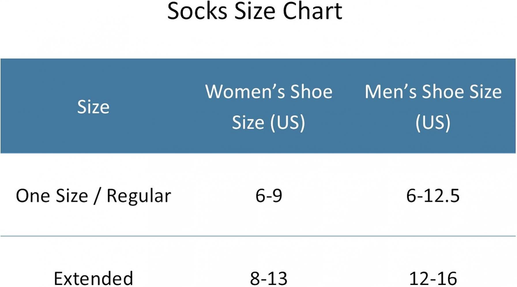Click the 6-12.5 men's size cell
Screen dimensions: 517x287
coord(433,196)
